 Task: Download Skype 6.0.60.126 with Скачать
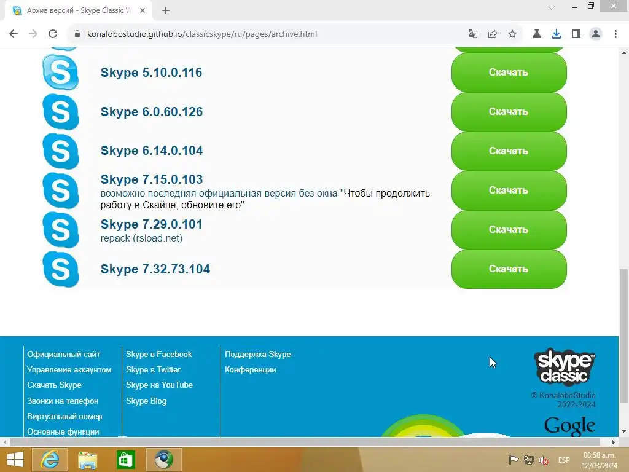tap(509, 112)
